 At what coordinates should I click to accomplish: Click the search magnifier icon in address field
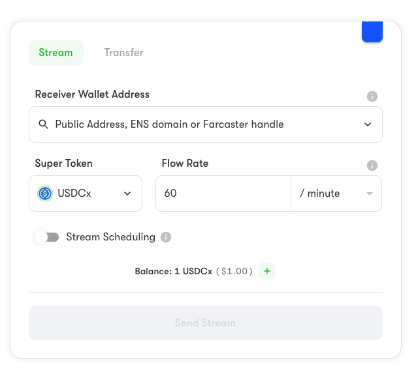[x=44, y=124]
